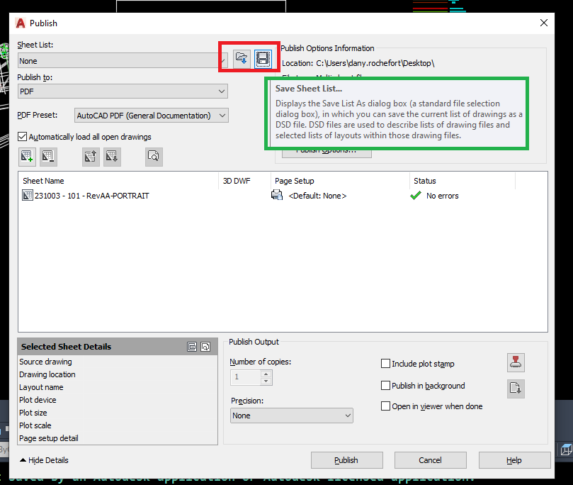Open the Preview icon

click(154, 157)
